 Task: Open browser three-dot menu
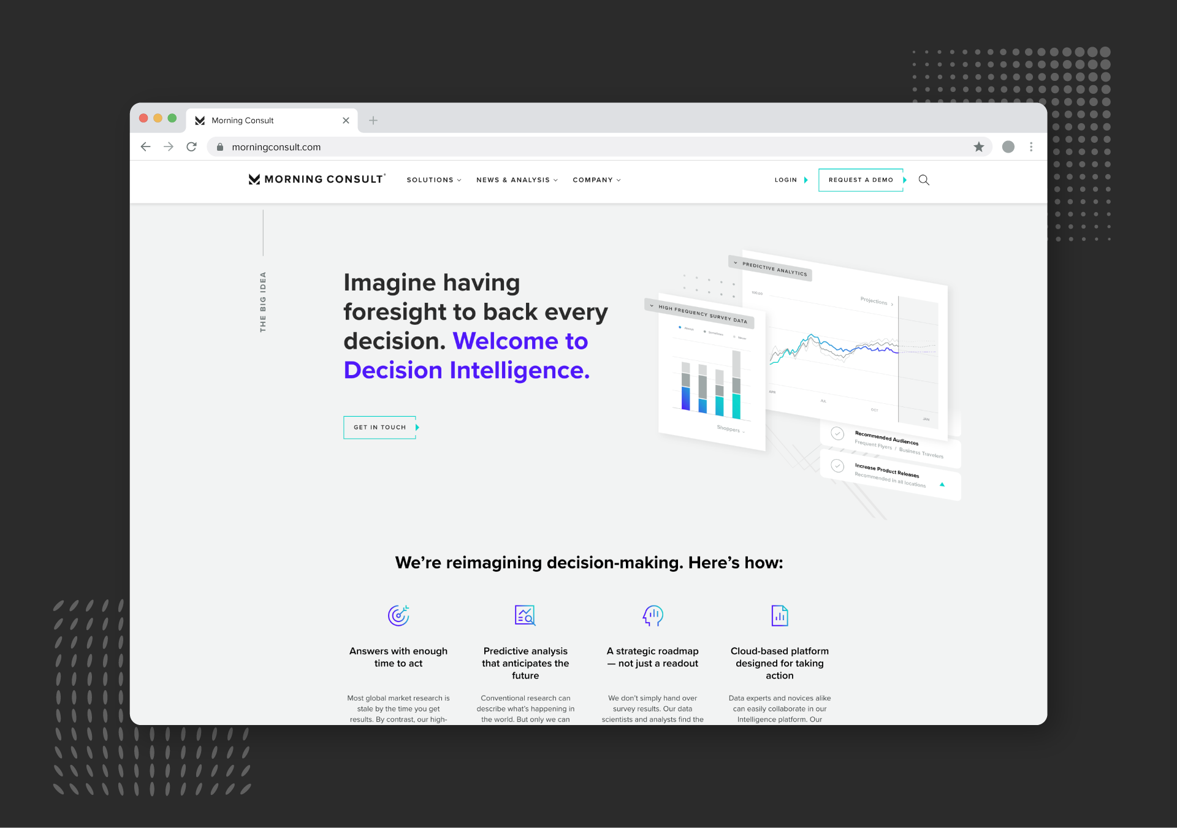pos(1031,147)
